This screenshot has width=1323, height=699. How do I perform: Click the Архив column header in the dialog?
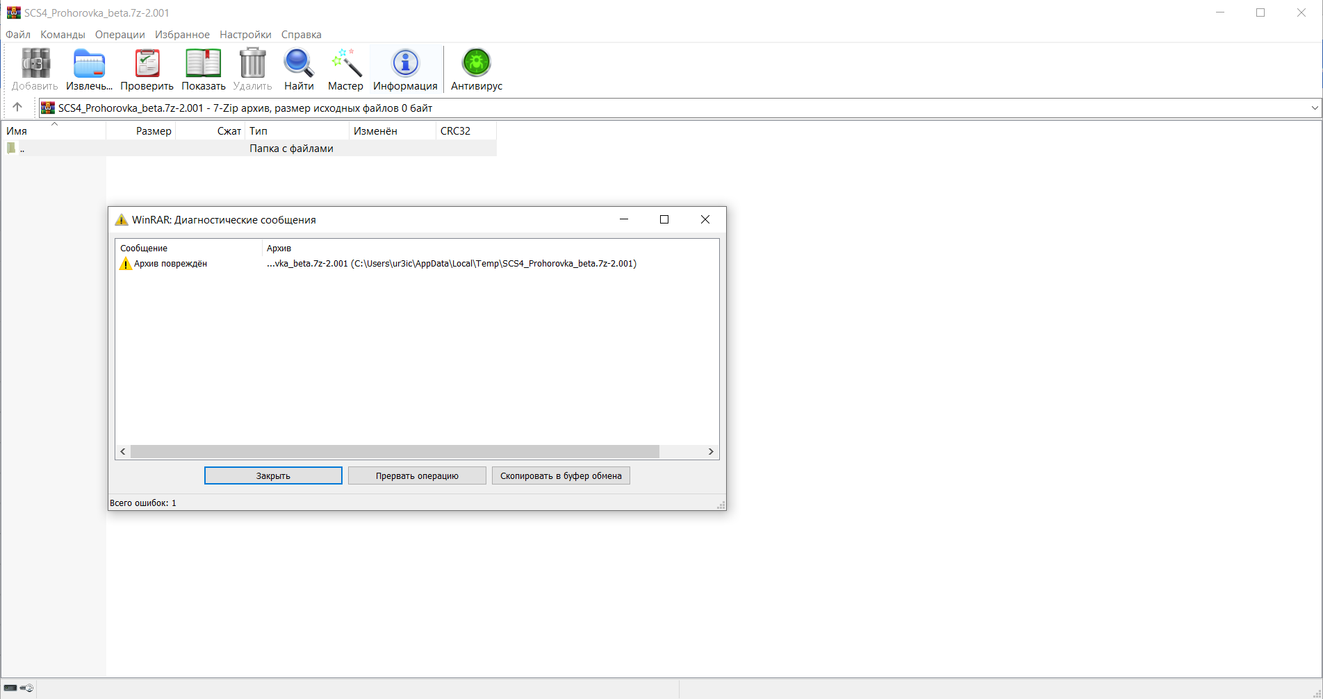pos(490,248)
